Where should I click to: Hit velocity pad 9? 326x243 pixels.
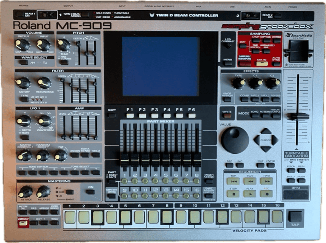tap(181, 217)
